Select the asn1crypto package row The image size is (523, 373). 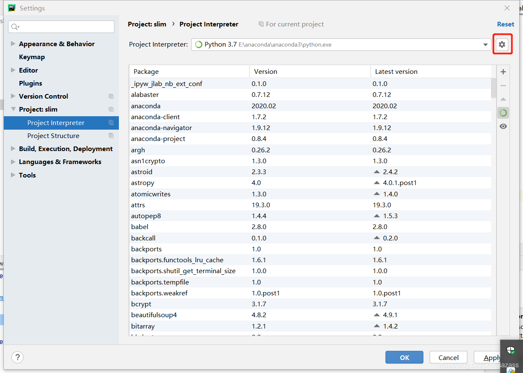[310, 161]
